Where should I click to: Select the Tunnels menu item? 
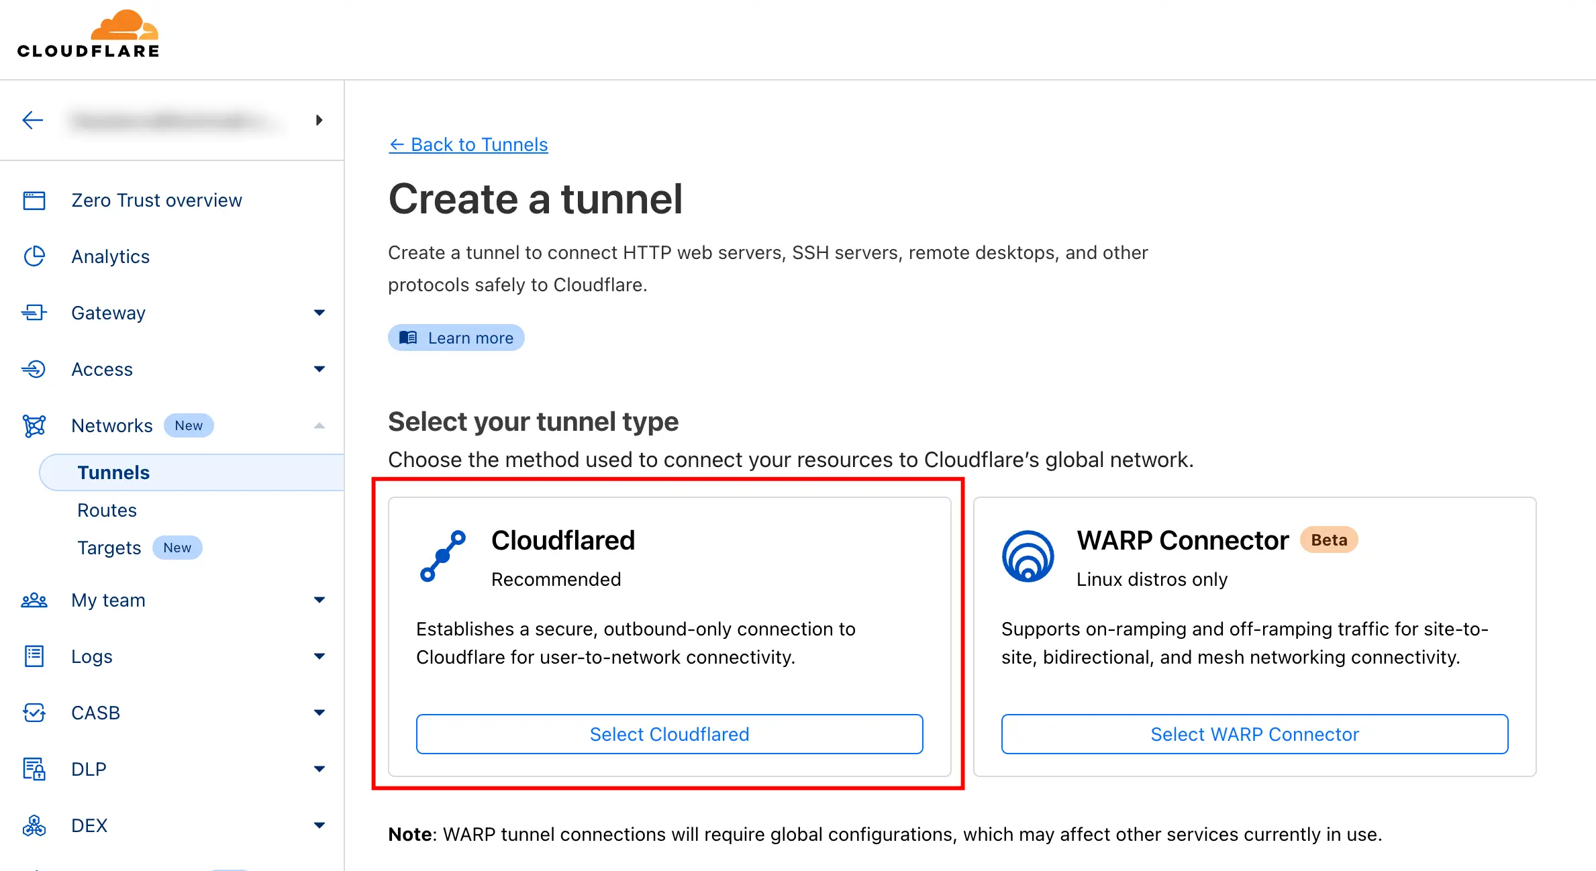[113, 472]
